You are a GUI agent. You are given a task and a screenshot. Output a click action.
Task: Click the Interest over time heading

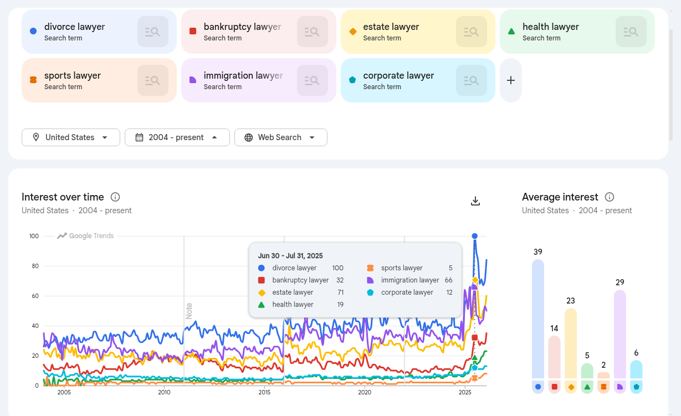tap(63, 197)
